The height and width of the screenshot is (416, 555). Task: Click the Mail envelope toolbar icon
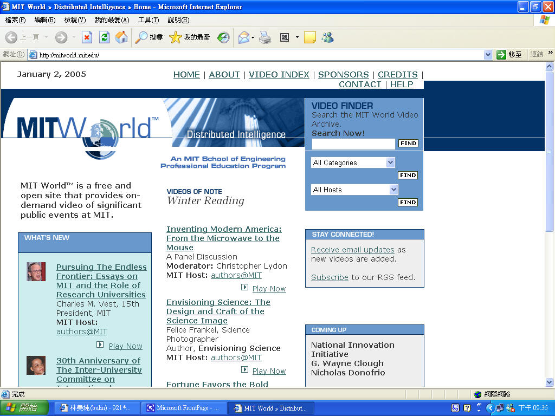pyautogui.click(x=244, y=37)
